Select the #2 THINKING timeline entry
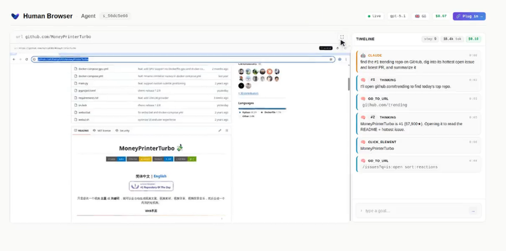 click(418, 123)
